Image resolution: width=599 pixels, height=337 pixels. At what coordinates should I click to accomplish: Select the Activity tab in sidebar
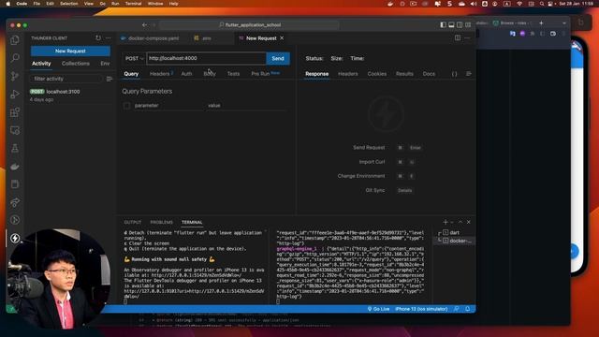tap(41, 64)
